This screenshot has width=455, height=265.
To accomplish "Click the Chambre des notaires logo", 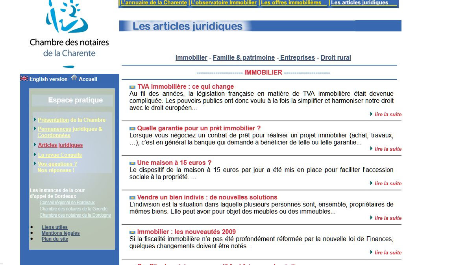I will [x=69, y=31].
